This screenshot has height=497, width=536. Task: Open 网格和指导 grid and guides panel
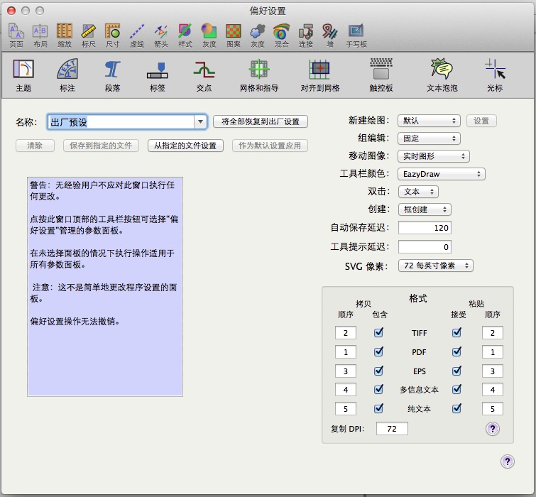258,76
